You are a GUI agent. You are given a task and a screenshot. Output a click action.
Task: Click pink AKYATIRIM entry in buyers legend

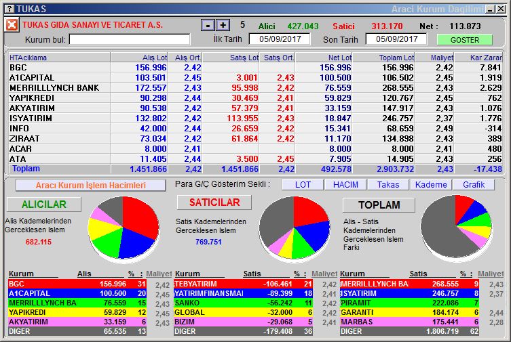77,322
